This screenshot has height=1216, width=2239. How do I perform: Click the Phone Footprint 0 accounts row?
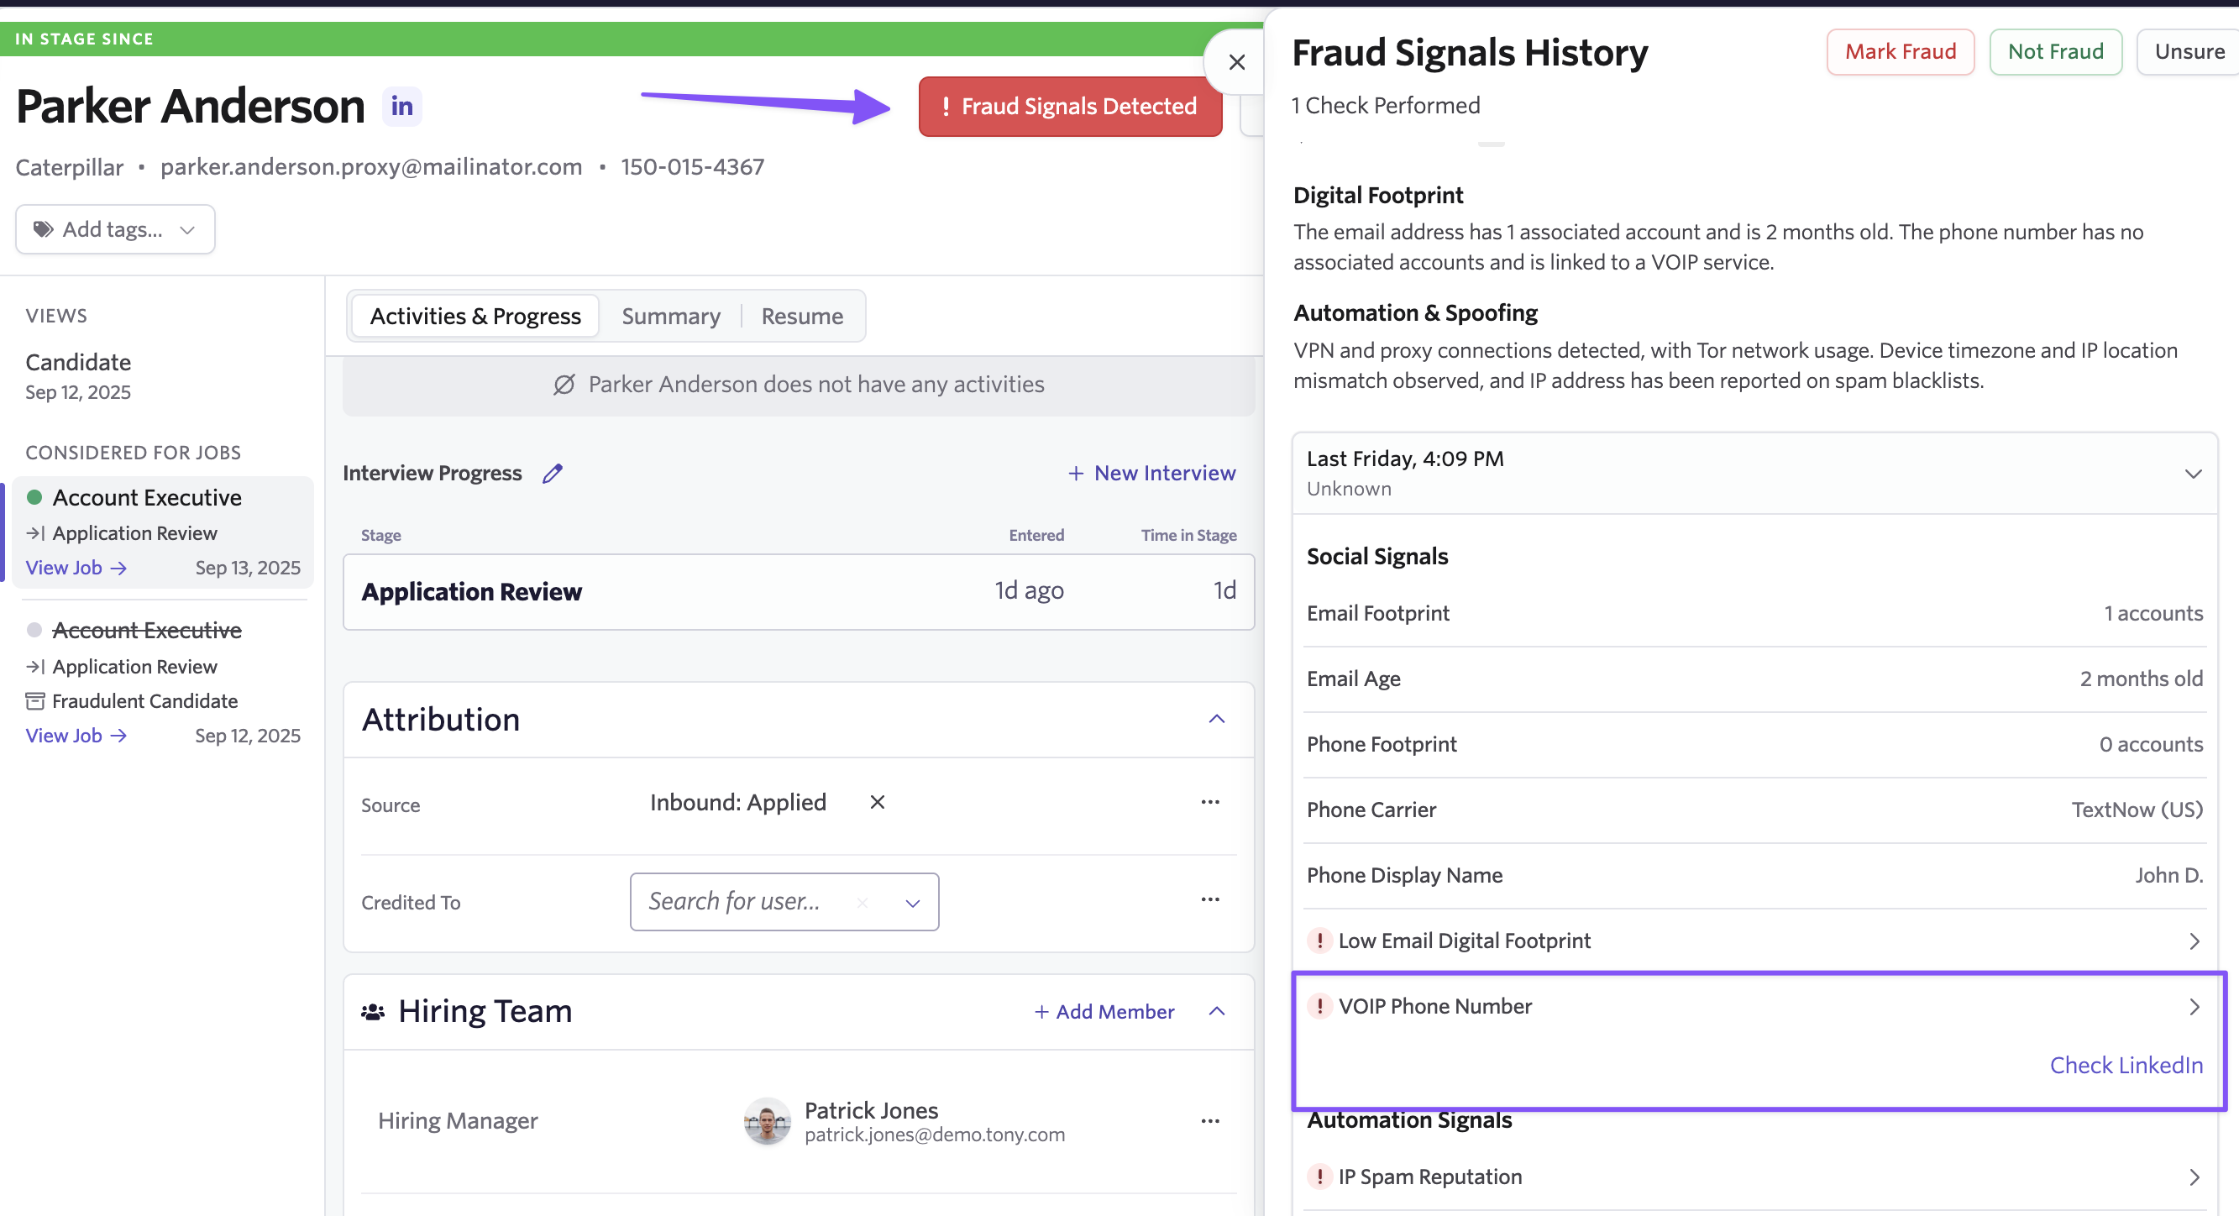[1754, 743]
